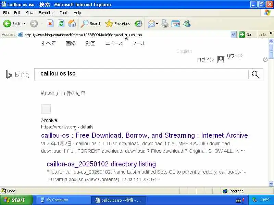Screen dimensions: 274x205
Task: Click the network tray icon near clock
Action: point(255,200)
